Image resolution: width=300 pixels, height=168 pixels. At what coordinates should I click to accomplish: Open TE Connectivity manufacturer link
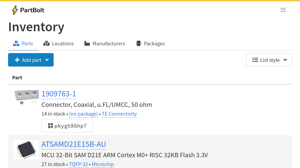[119, 114]
